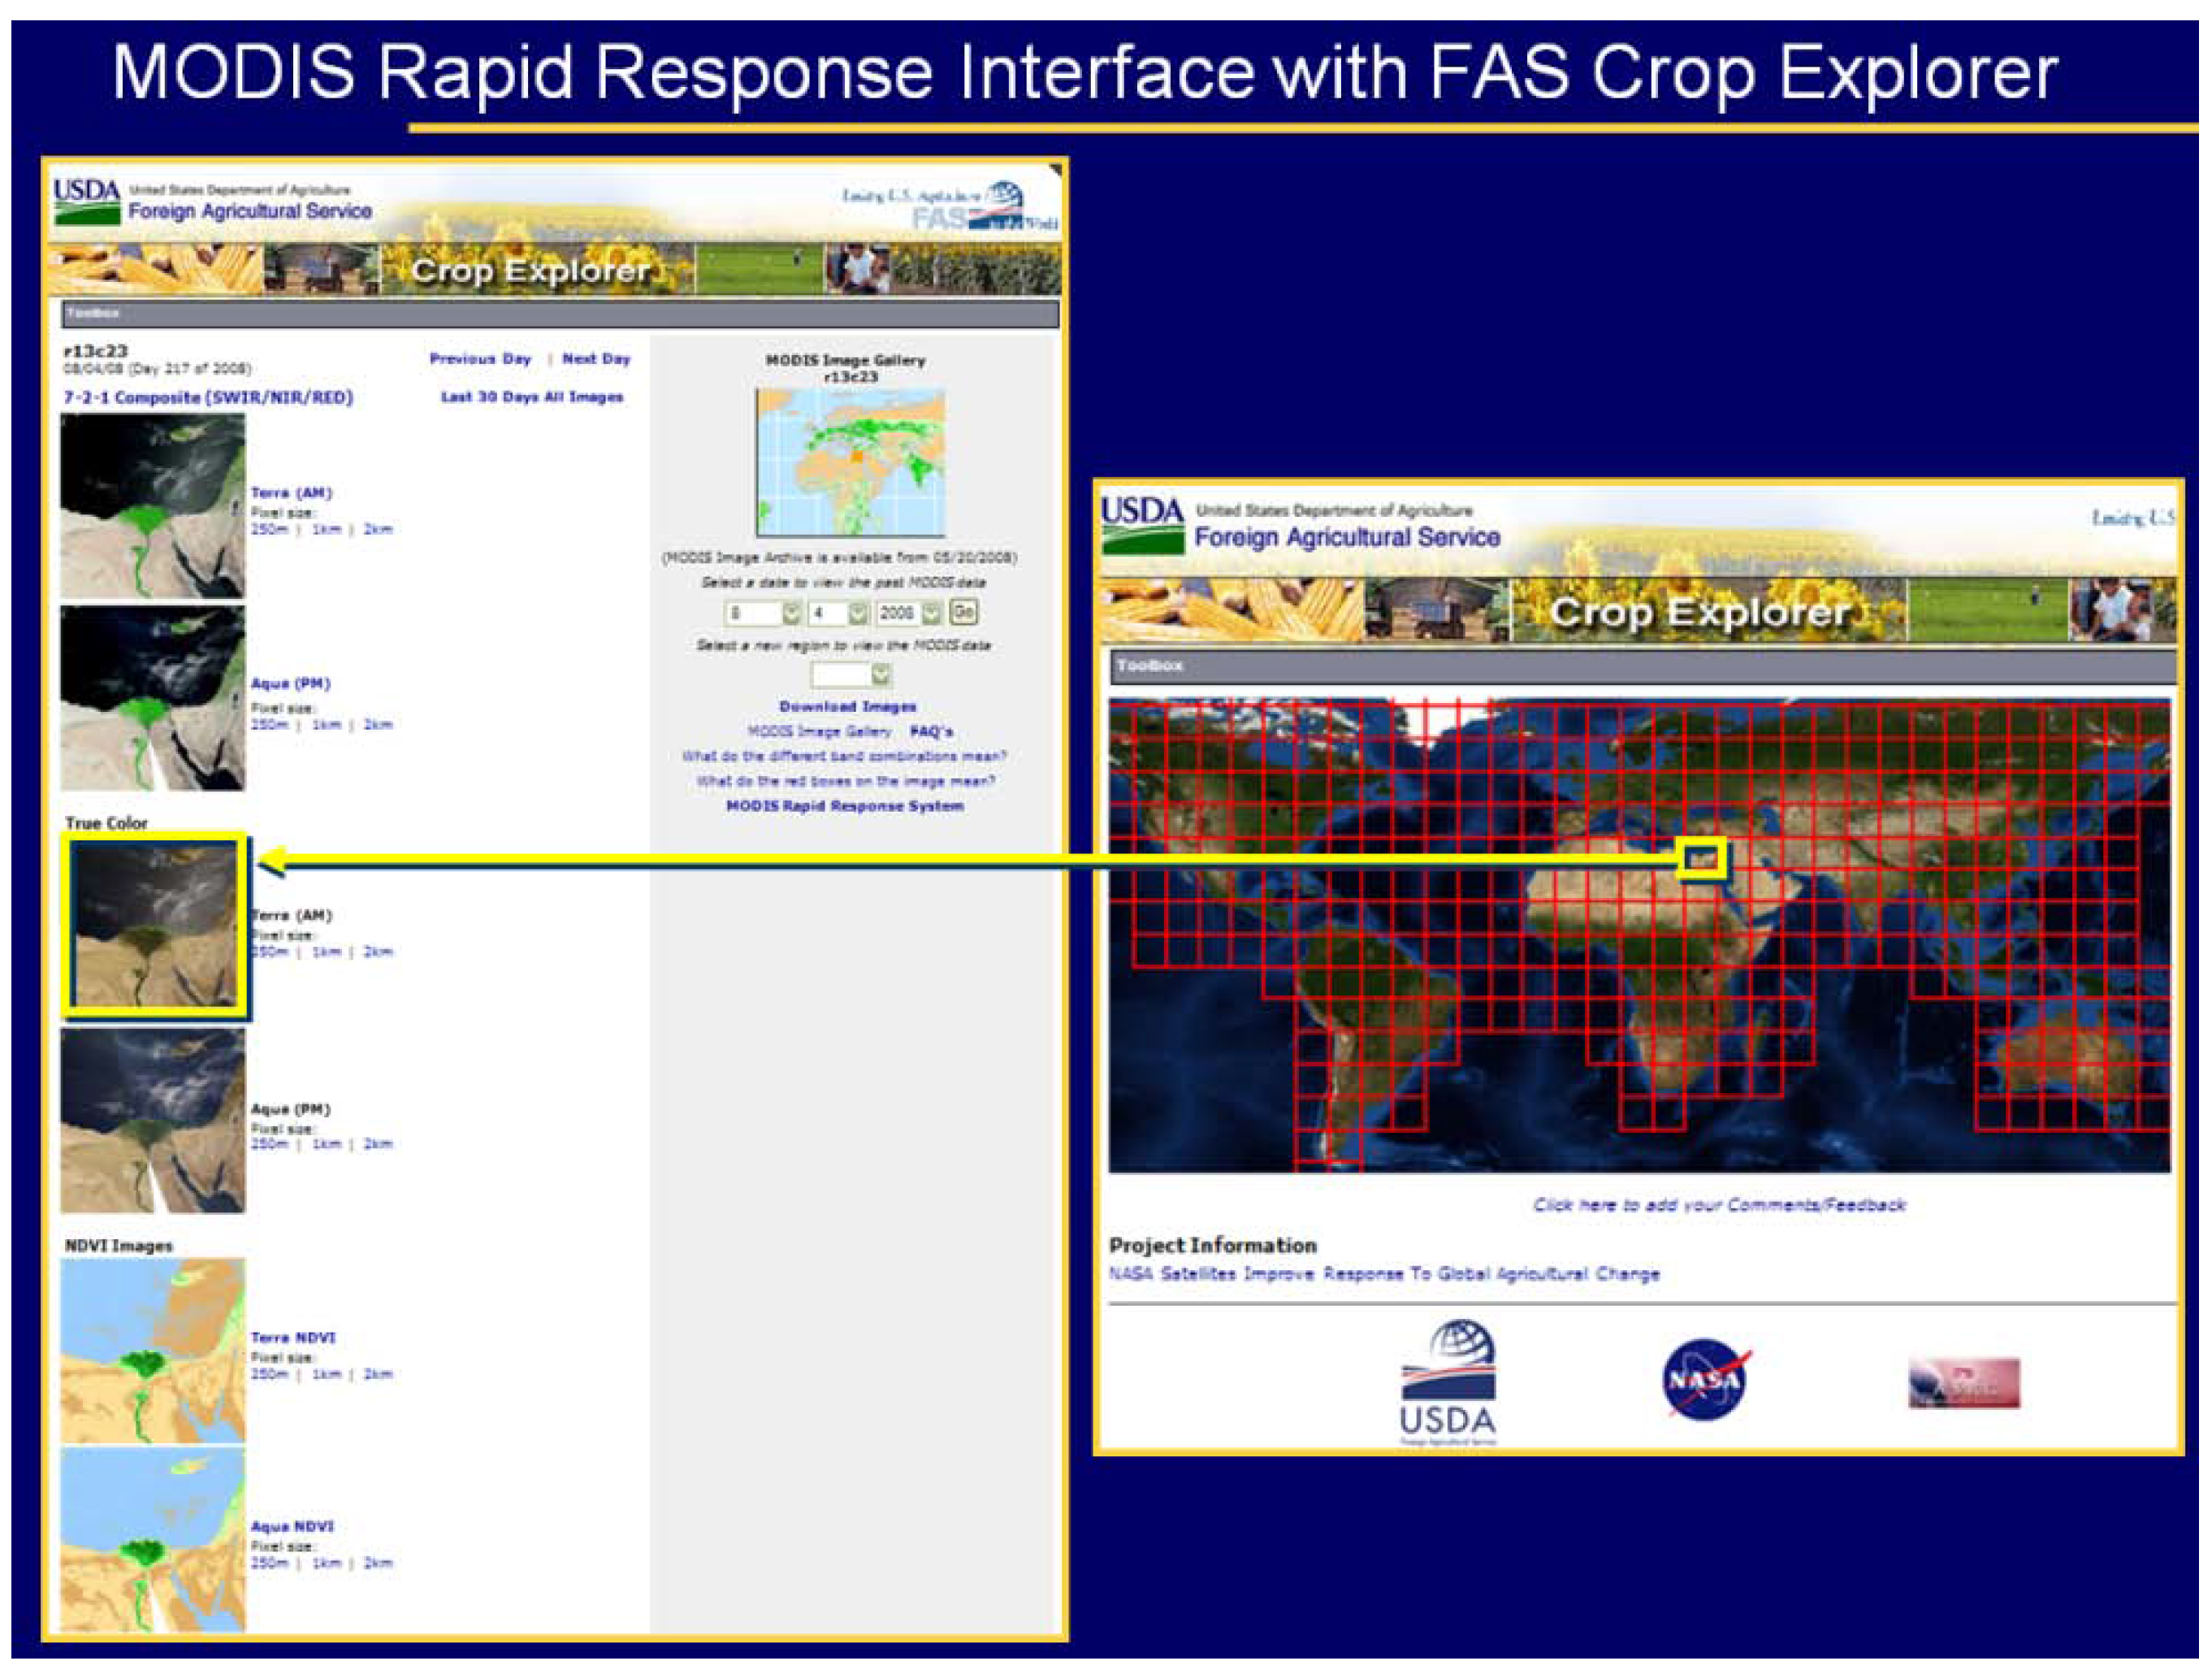Open MODIS Rapid Response System link
The image size is (2212, 1674).
coord(845,806)
